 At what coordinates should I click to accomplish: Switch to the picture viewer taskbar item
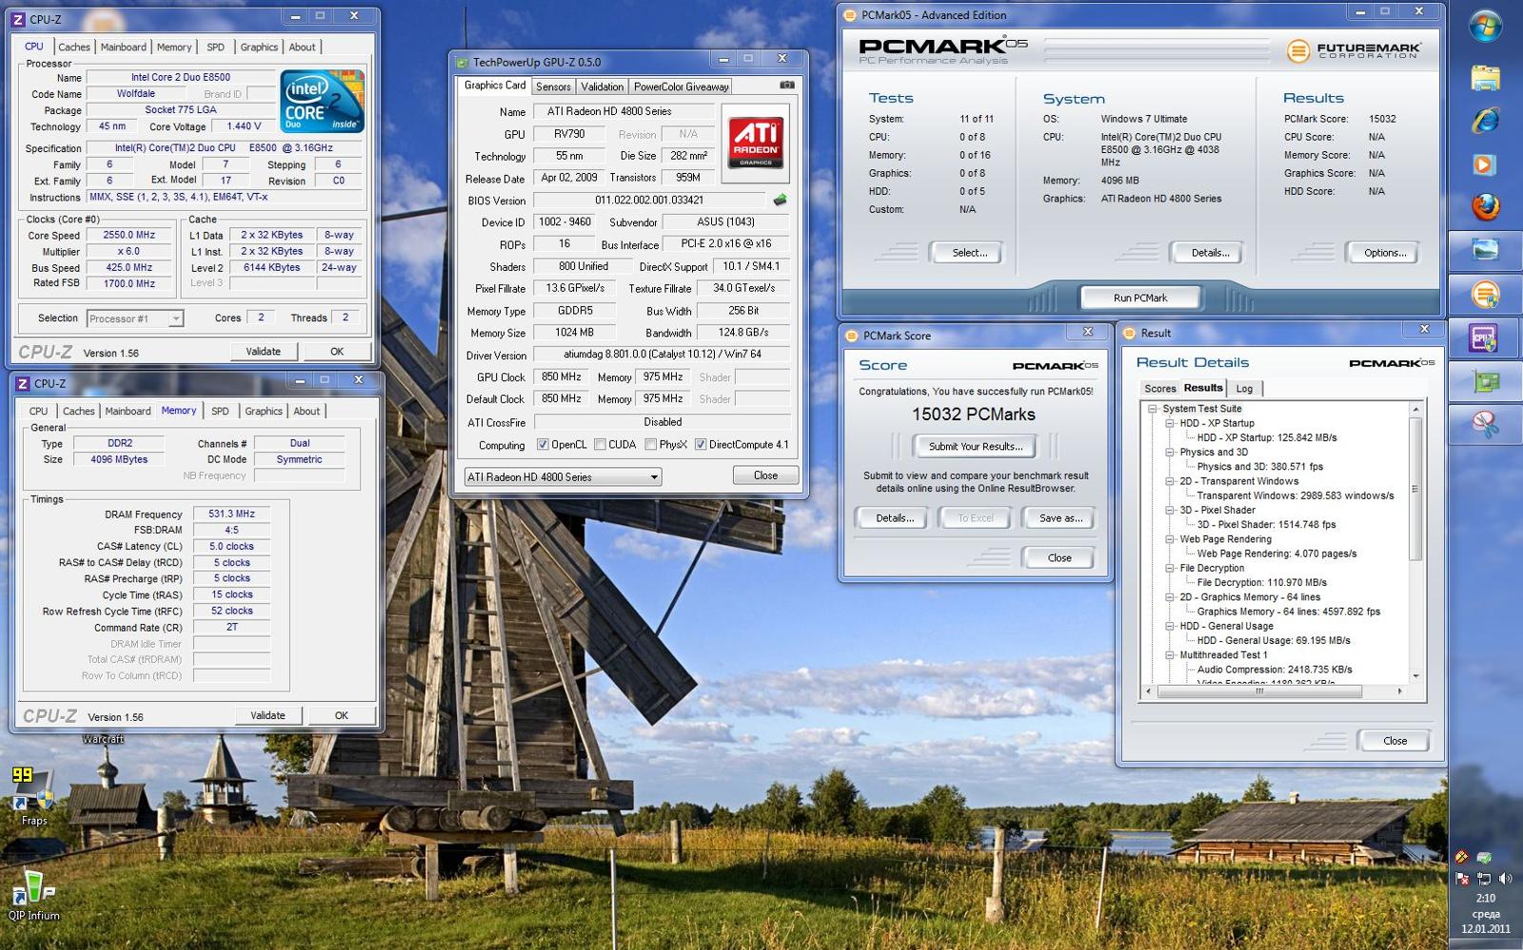(1485, 250)
